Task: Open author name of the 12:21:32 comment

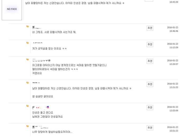Action: tap(36, 83)
